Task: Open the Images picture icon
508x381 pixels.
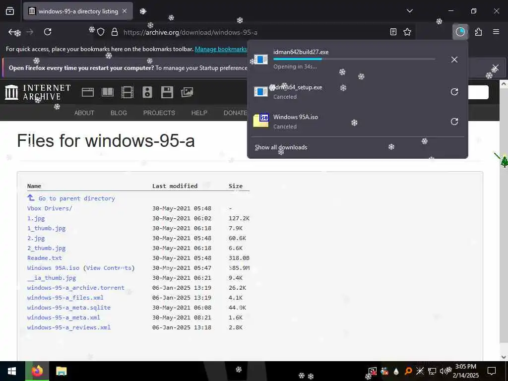Action: point(187,92)
